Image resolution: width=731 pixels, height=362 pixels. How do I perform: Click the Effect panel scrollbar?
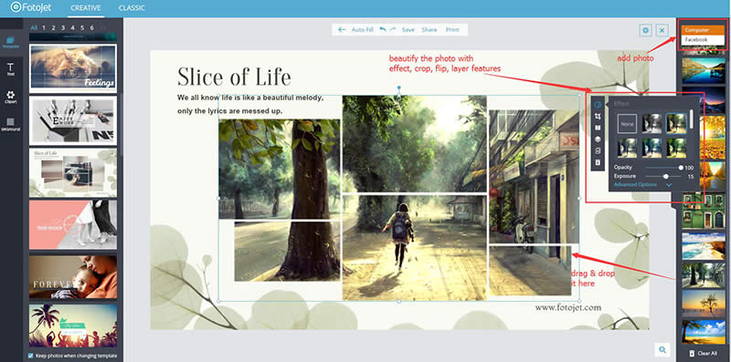[692, 119]
